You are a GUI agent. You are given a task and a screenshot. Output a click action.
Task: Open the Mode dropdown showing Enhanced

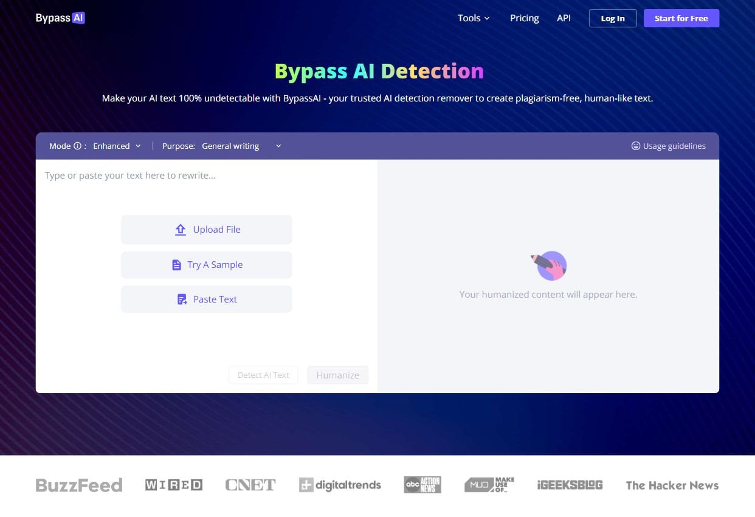(117, 146)
